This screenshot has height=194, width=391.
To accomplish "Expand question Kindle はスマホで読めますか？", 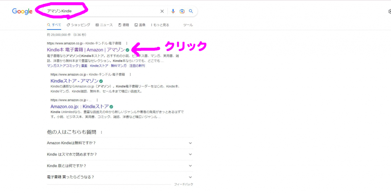I will click(x=120, y=154).
